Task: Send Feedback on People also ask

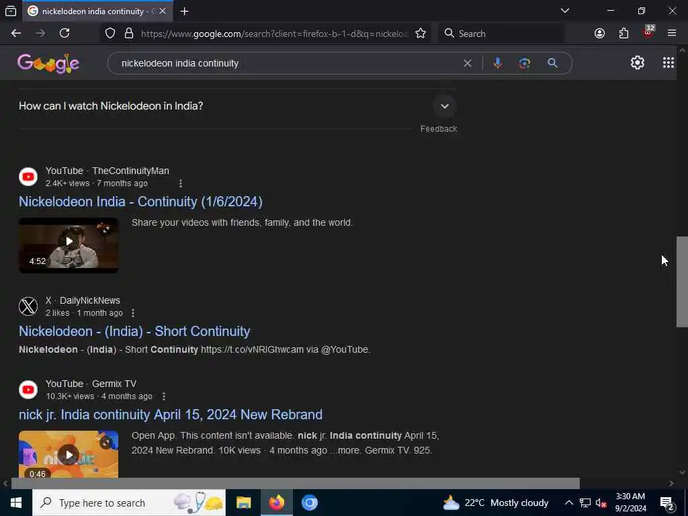Action: (438, 129)
